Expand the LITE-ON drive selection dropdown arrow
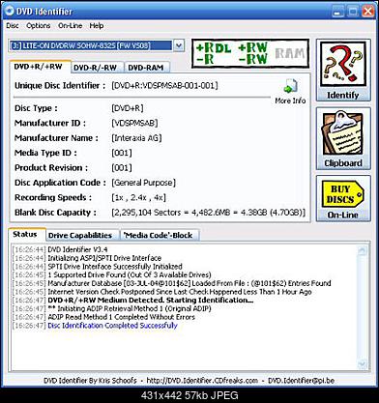Viewport: 379px width, 403px height. [179, 45]
